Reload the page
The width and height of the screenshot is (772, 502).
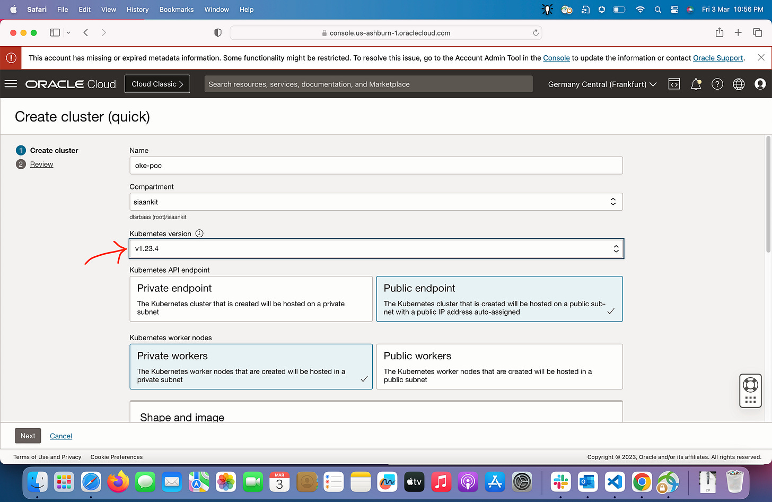[x=536, y=33]
